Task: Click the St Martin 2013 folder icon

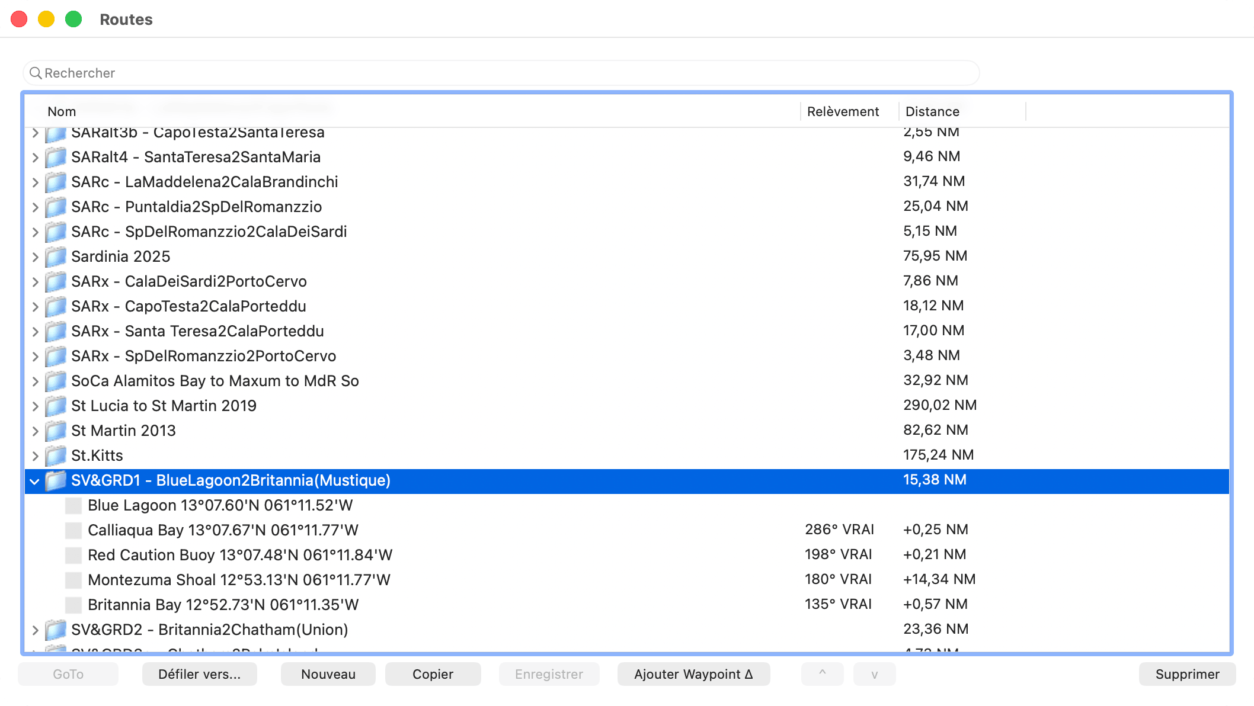Action: pyautogui.click(x=56, y=431)
